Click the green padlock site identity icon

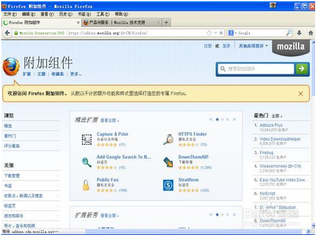point(16,33)
